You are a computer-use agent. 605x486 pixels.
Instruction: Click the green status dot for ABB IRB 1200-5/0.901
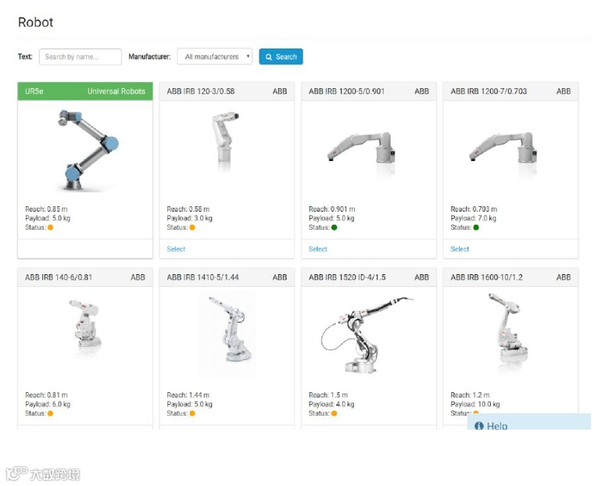(334, 227)
